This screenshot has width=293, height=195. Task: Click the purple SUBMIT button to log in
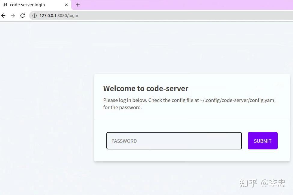pos(262,141)
